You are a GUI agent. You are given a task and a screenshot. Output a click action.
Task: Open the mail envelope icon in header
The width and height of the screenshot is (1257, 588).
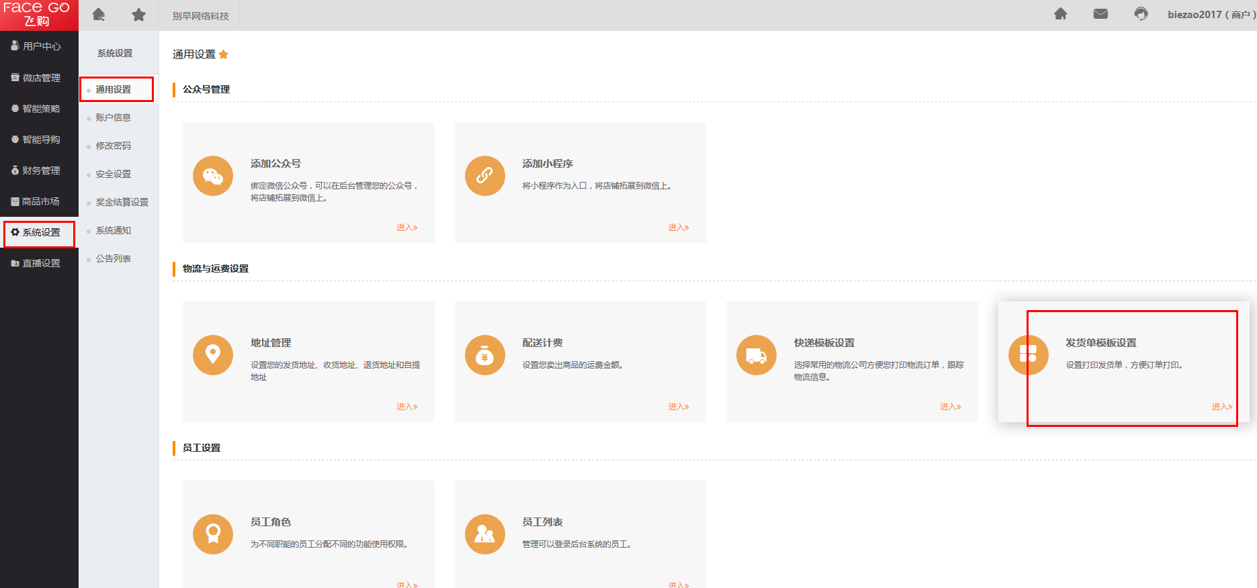tap(1100, 14)
